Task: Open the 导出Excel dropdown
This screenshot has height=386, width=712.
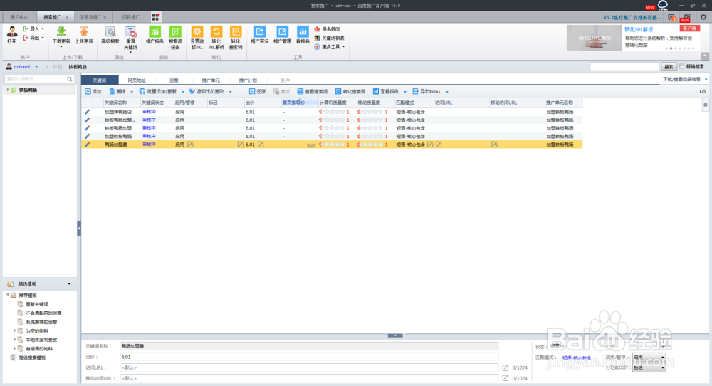Action: click(447, 92)
